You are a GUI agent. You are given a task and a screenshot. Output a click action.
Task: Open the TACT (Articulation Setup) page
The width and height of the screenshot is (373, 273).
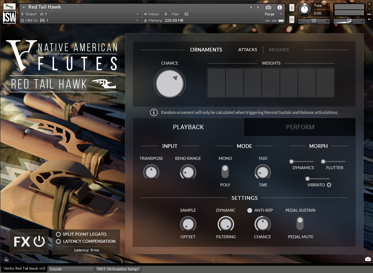click(118, 269)
